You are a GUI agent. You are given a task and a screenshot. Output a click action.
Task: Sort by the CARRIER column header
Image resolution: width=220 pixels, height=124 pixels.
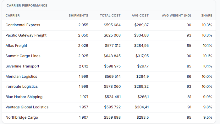[x=13, y=16]
